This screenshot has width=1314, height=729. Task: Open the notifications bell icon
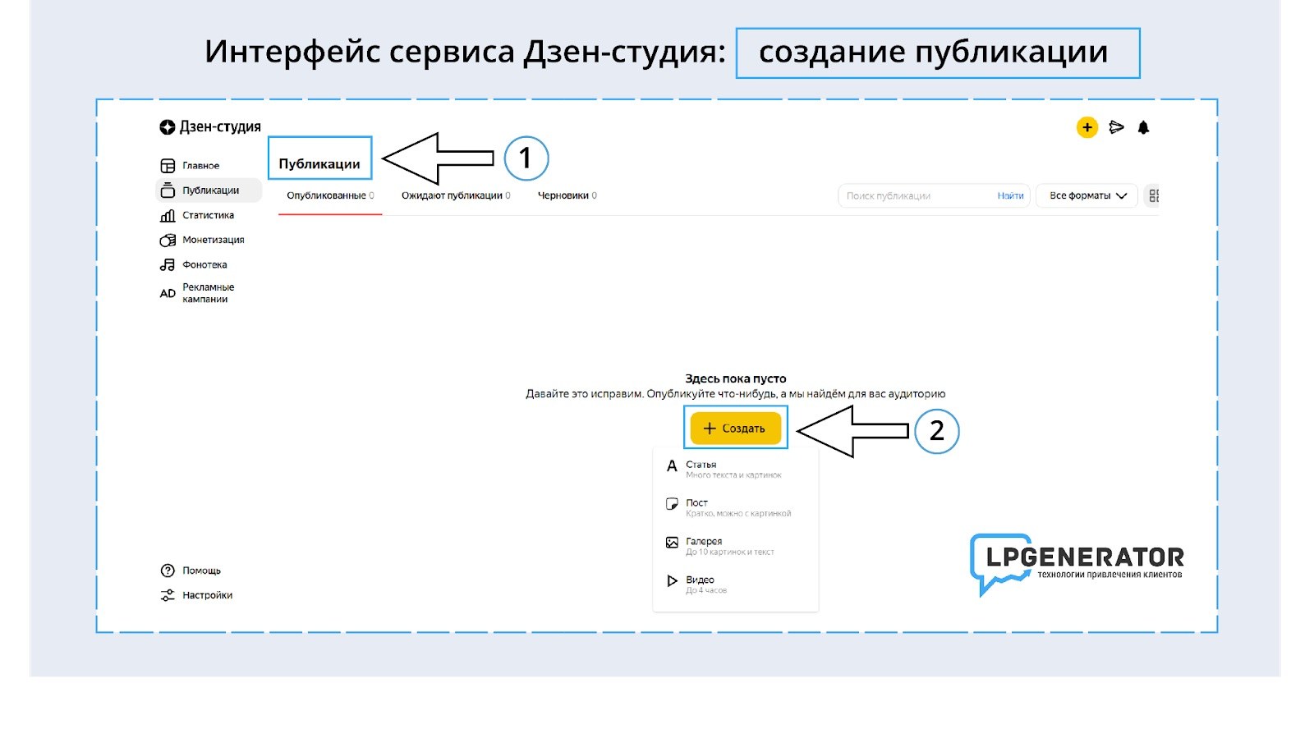tap(1143, 127)
